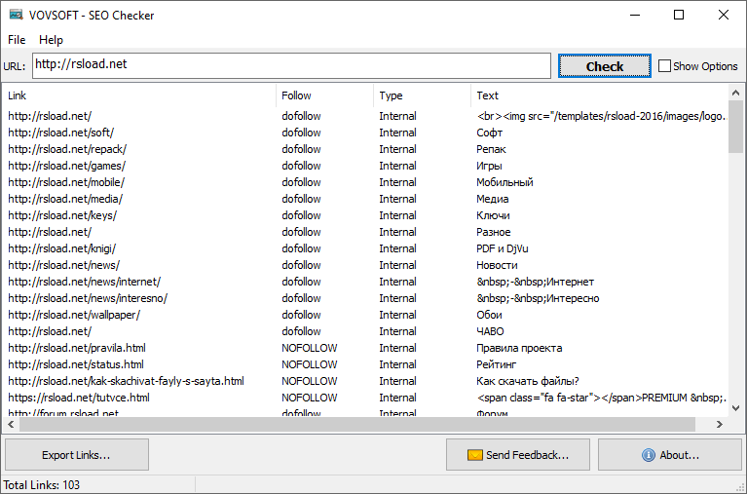This screenshot has height=494, width=747.
Task: Click the vertical scrollbar down arrow
Action: tap(735, 408)
